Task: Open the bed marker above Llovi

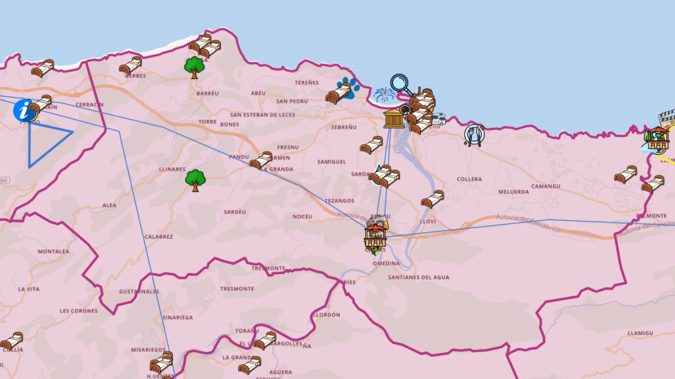Action: [432, 198]
